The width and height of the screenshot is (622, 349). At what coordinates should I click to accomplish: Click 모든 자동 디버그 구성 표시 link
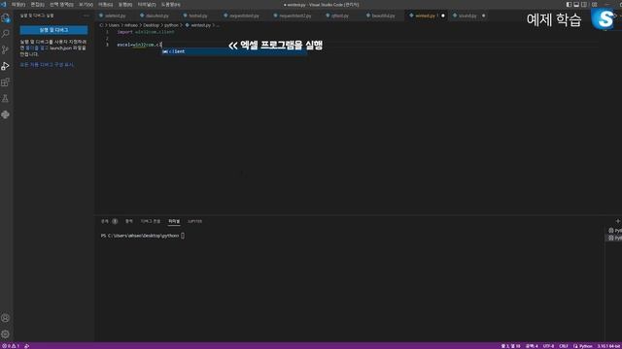tap(47, 65)
